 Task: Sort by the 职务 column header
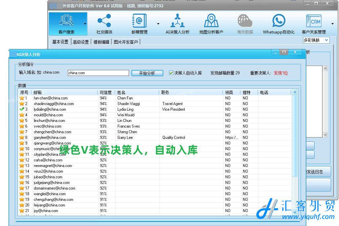pyautogui.click(x=191, y=92)
